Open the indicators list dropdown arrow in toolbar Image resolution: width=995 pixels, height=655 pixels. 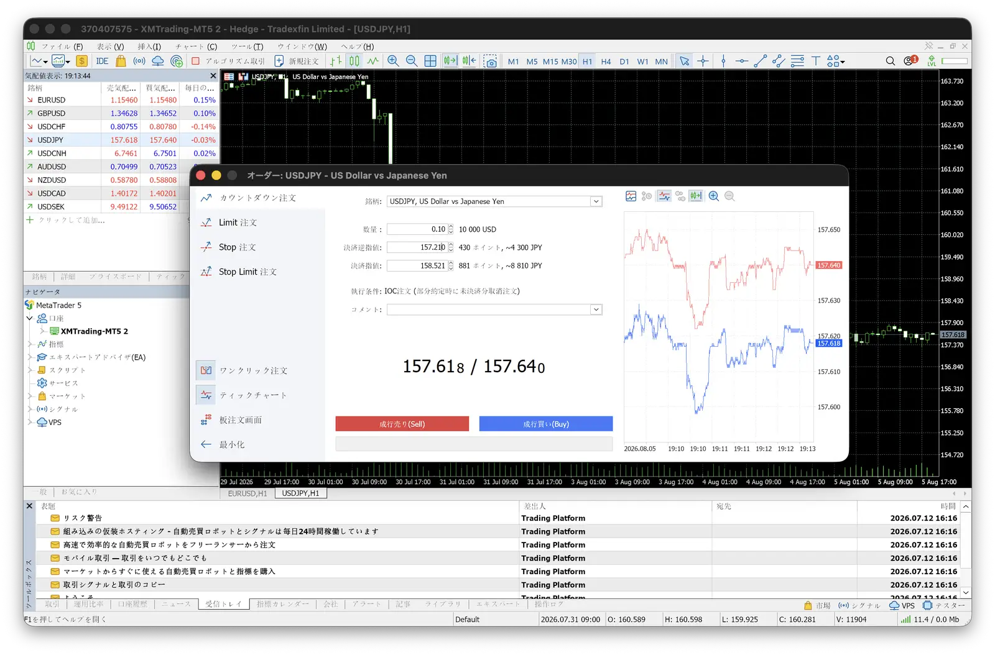click(68, 62)
